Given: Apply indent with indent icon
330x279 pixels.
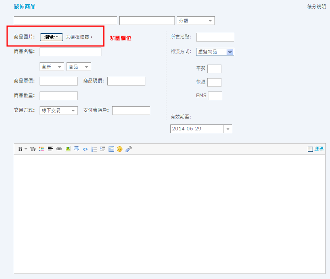Looking at the screenshot, I should click(103, 149).
